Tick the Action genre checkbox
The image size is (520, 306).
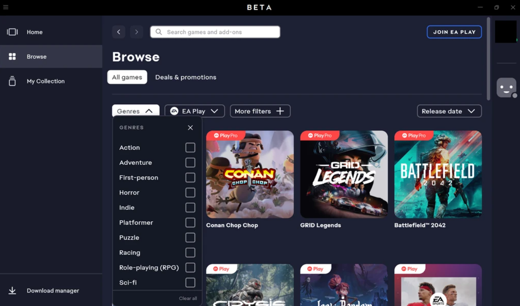pos(190,148)
